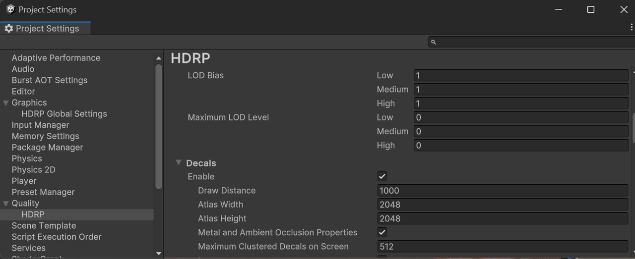Click the Draw Distance field

[503, 191]
